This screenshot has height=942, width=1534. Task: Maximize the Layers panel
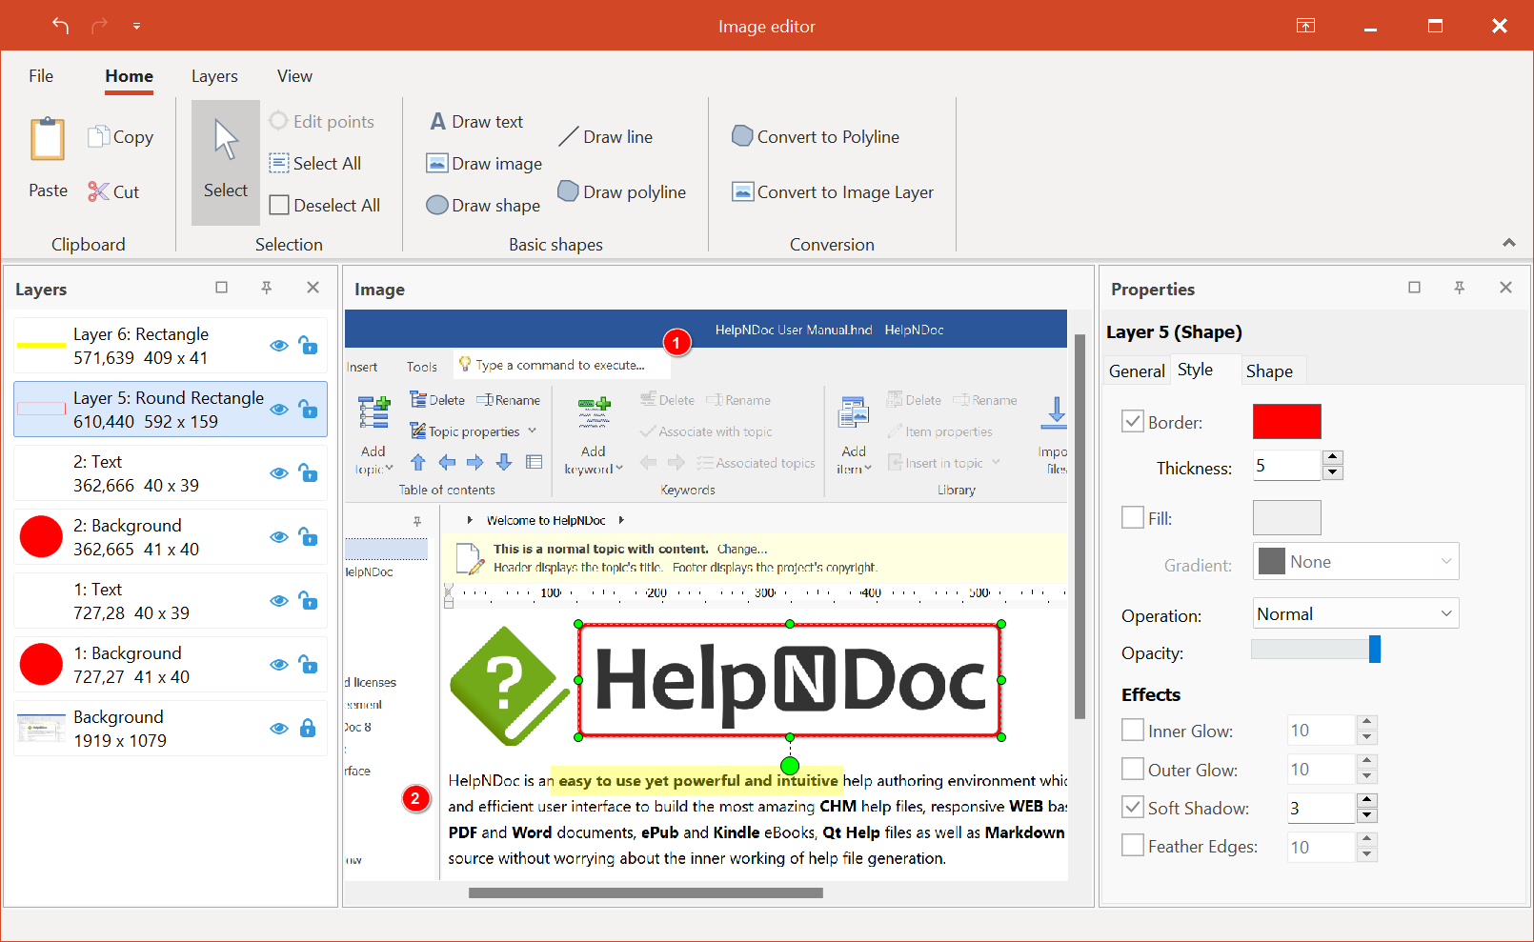[x=222, y=288]
